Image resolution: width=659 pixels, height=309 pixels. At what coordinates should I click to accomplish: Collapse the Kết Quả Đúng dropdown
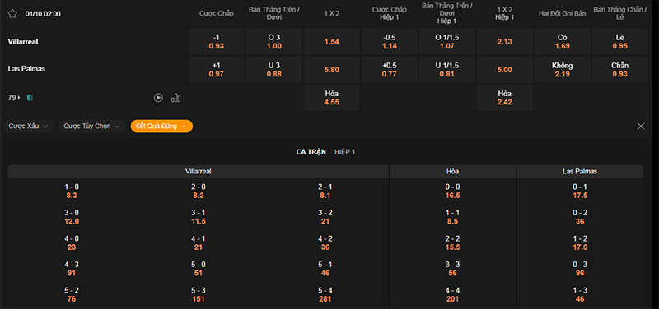[x=161, y=127]
